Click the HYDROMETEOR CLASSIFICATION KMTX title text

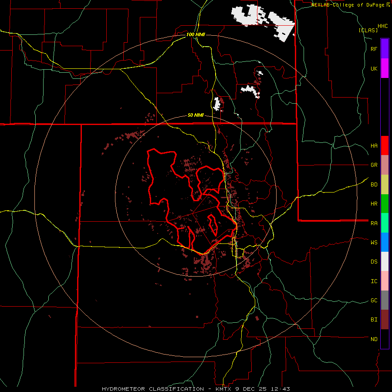(196, 389)
